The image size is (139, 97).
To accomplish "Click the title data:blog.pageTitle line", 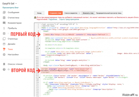I will (x=62, y=41).
